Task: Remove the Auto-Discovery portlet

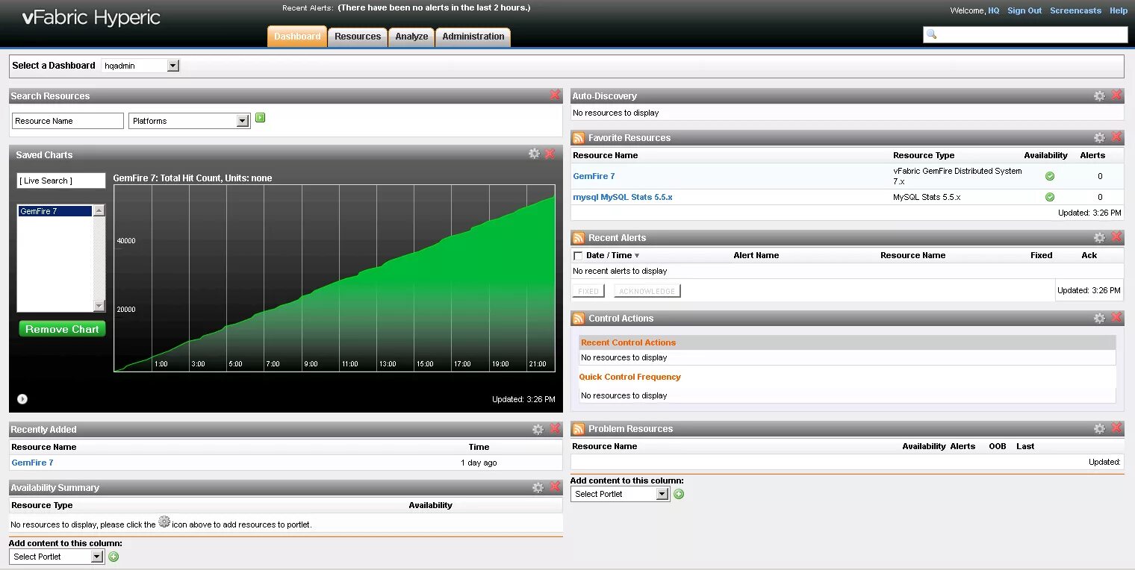Action: pyautogui.click(x=1116, y=95)
